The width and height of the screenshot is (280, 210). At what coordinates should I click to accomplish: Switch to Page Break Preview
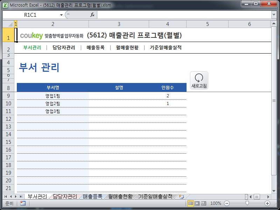tap(204, 203)
